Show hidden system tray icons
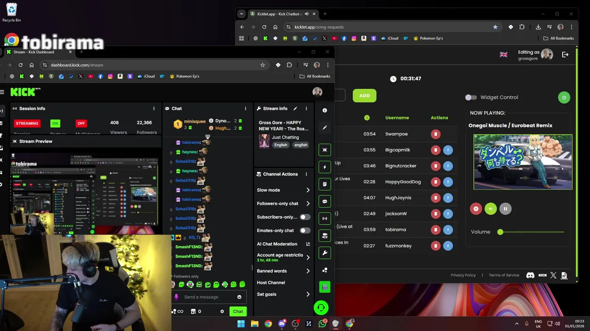 [516, 324]
